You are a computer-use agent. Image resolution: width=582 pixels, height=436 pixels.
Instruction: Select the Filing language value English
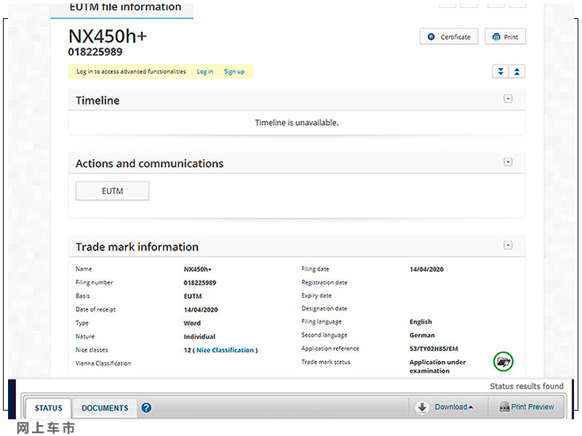tap(421, 322)
